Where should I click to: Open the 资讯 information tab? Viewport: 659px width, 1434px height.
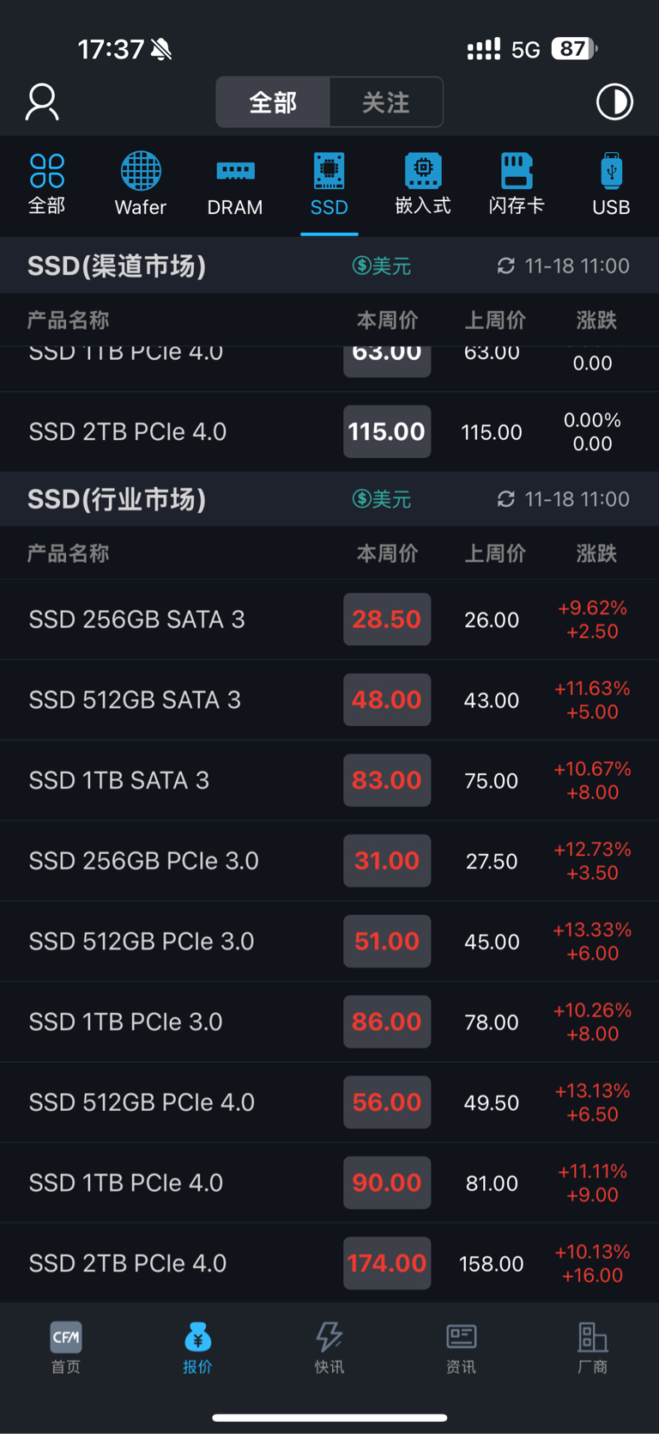pos(461,1346)
